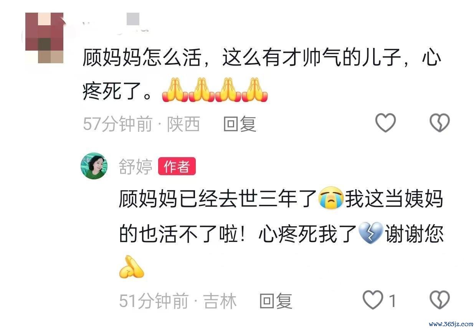Tap the folded hands emoji ending 舒婷's reply
Viewport: 476px width, 330px height.
[132, 267]
